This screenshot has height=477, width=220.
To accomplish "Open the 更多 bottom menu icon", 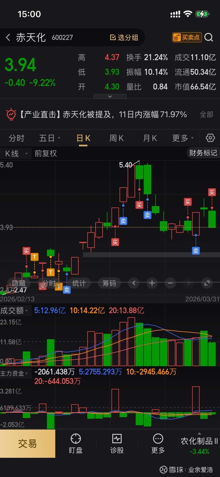I will tap(158, 444).
